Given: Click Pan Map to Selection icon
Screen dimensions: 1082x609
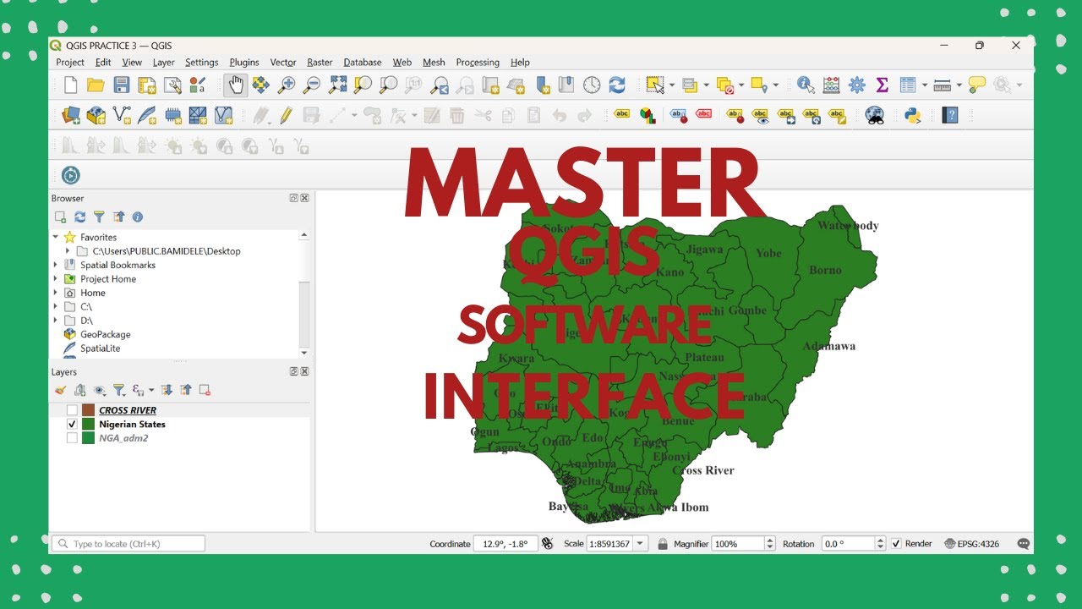Looking at the screenshot, I should coord(261,85).
